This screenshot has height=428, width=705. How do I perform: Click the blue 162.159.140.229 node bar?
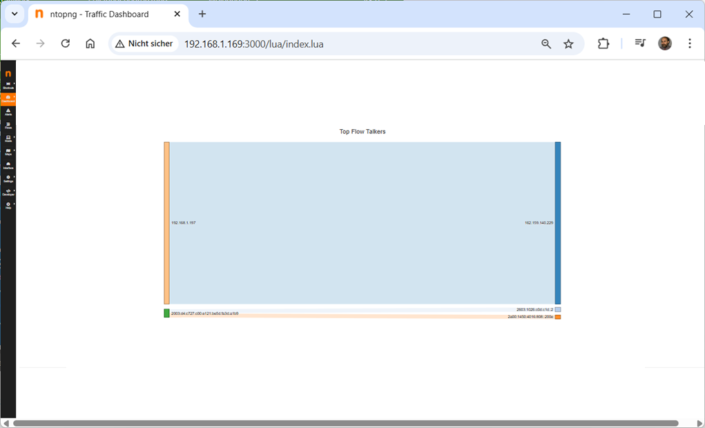[558, 223]
